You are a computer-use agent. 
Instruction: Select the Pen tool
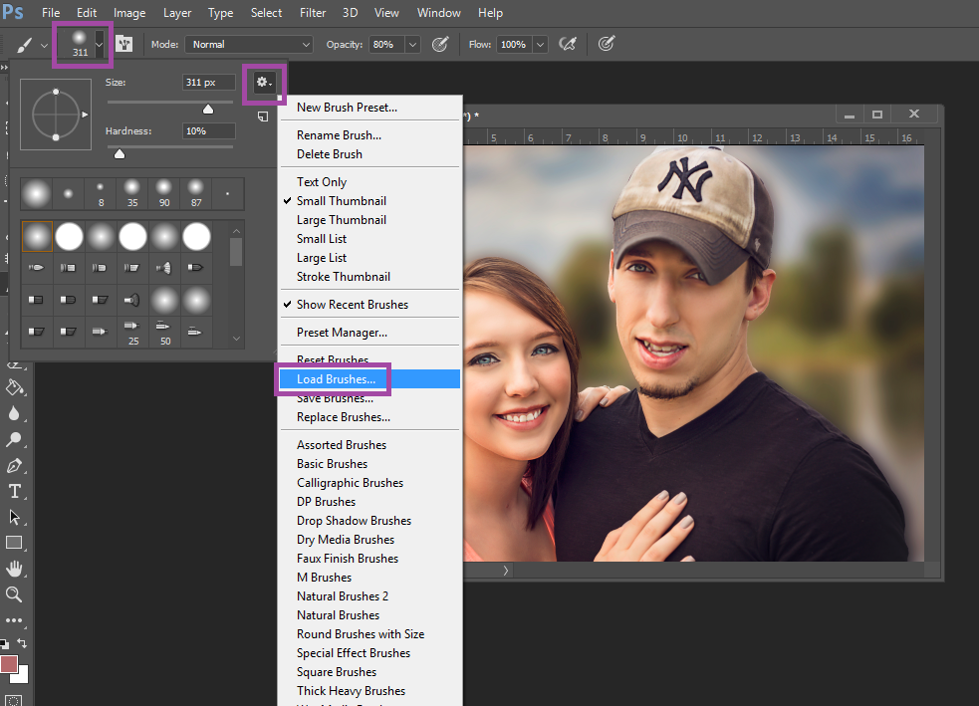pos(15,465)
